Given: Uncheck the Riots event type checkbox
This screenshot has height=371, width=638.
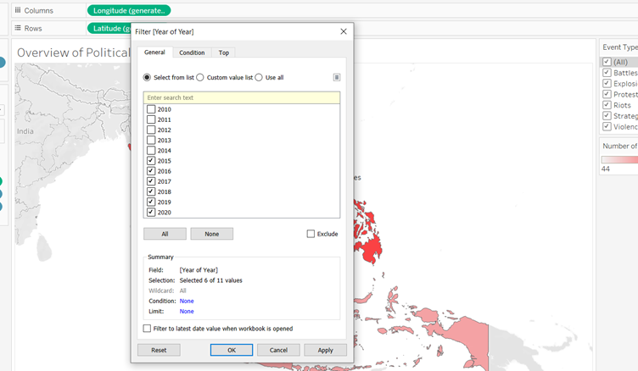Looking at the screenshot, I should click(607, 105).
